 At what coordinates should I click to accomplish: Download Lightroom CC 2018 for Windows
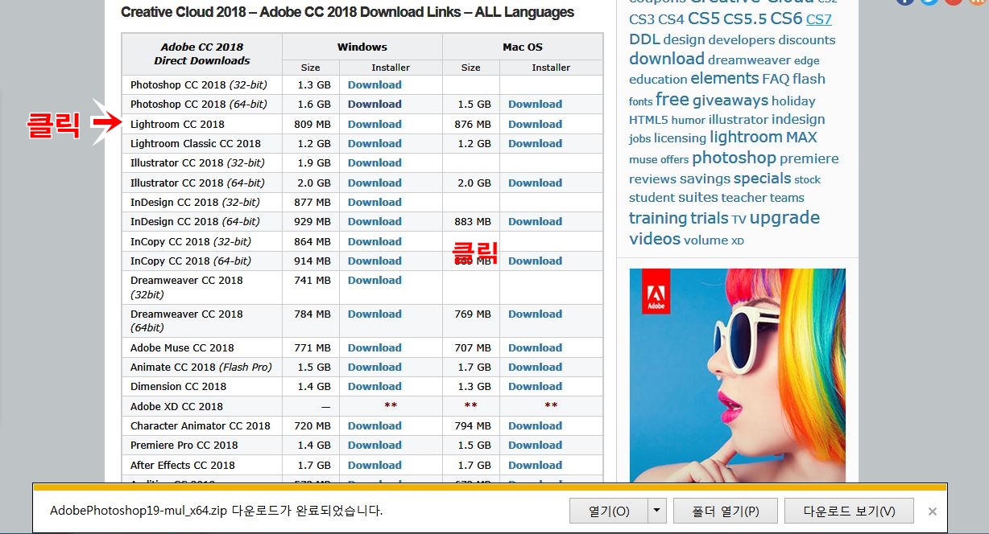374,124
